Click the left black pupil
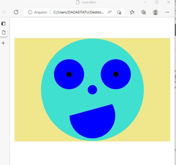The image size is (176, 165). [x=69, y=74]
